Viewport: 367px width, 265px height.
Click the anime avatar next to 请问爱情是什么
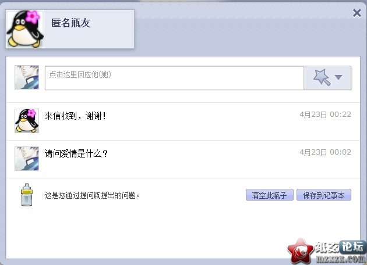[27, 159]
